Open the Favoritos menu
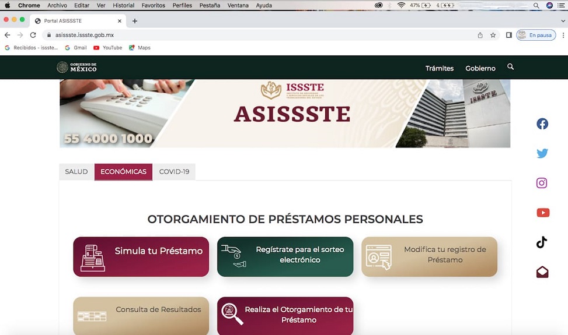The image size is (568, 335). click(153, 5)
